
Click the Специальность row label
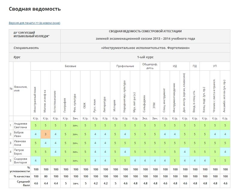(26, 48)
